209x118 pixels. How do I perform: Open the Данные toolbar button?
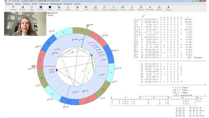(x=13, y=8)
